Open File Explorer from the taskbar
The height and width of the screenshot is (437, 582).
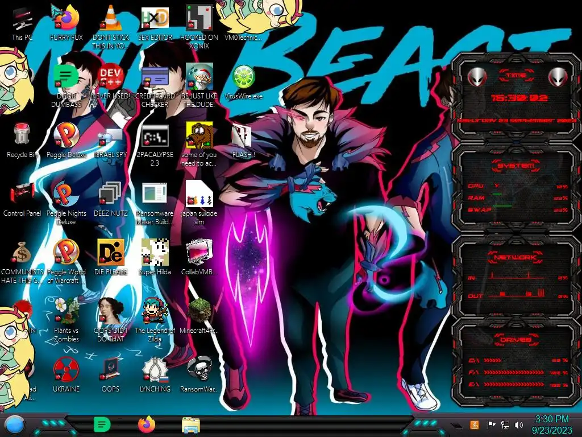(191, 425)
